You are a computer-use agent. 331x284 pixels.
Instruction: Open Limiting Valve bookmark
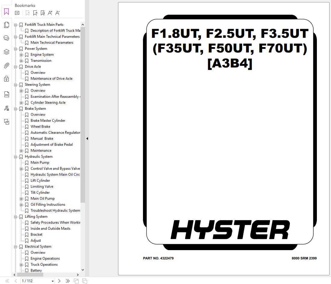point(42,186)
